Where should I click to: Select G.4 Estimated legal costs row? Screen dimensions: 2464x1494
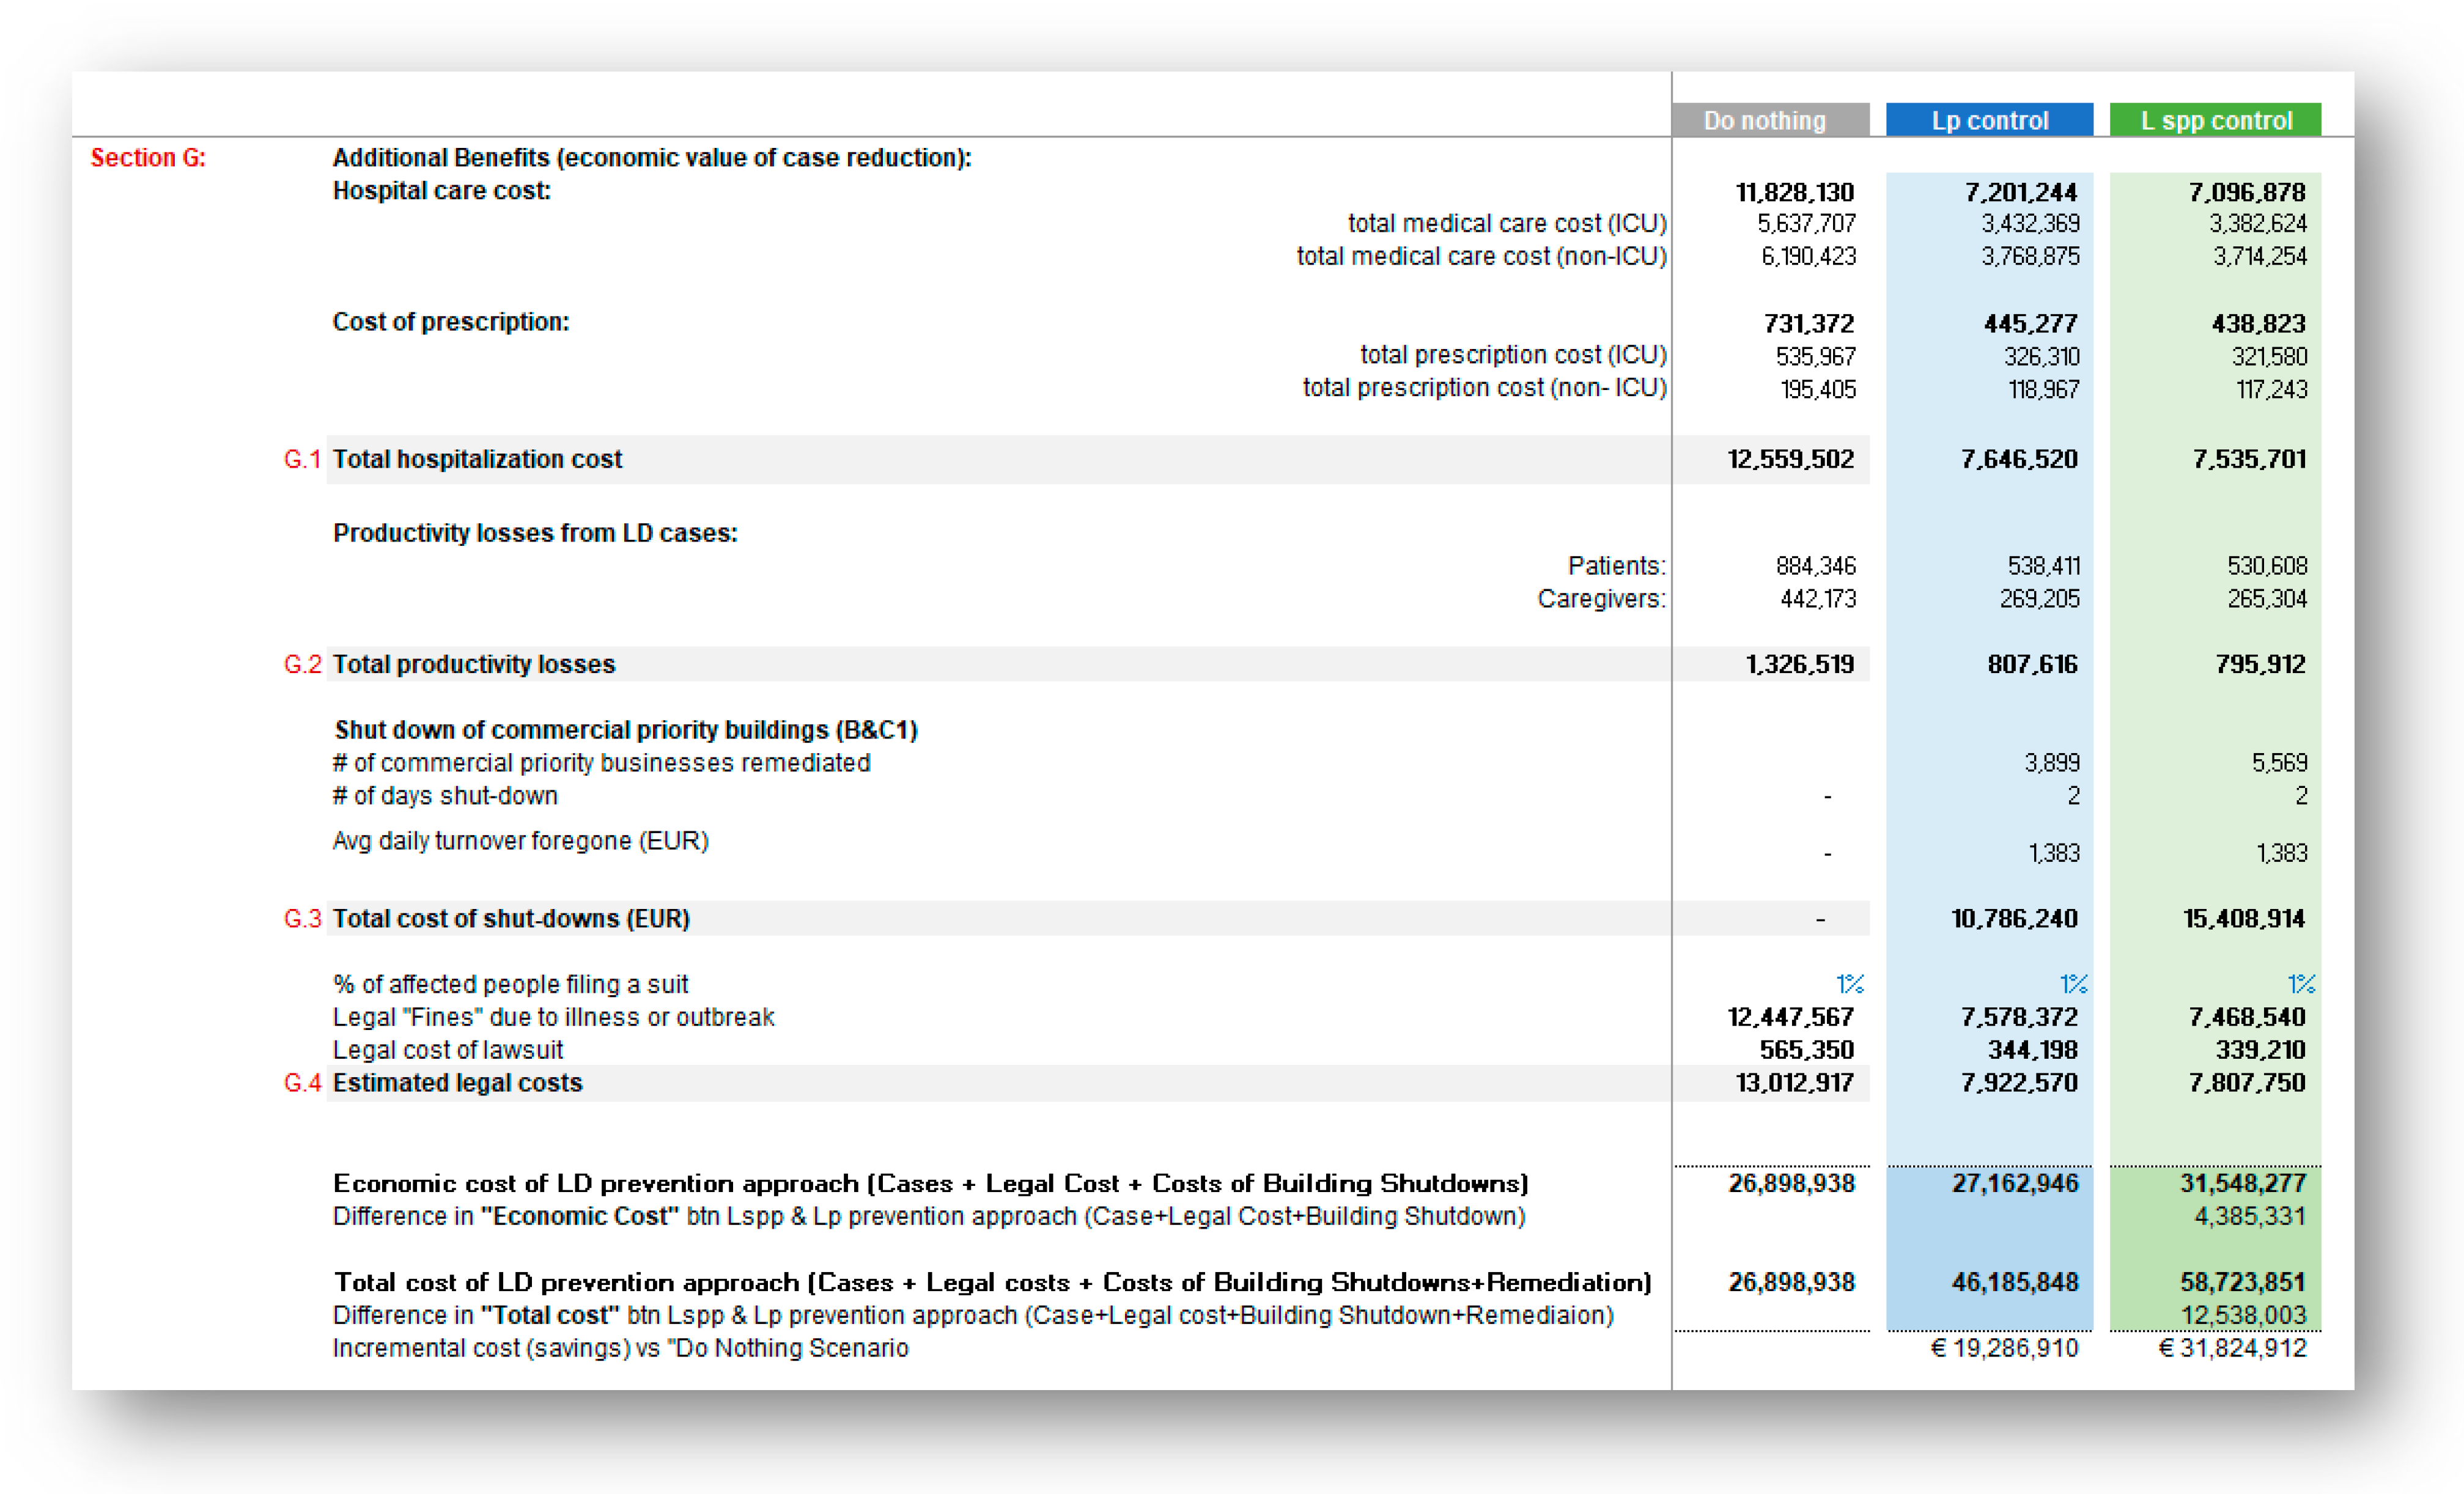coord(457,1083)
